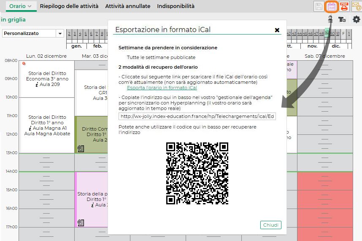Open the Orario tab dropdown
This screenshot has height=241, width=362.
(x=21, y=6)
